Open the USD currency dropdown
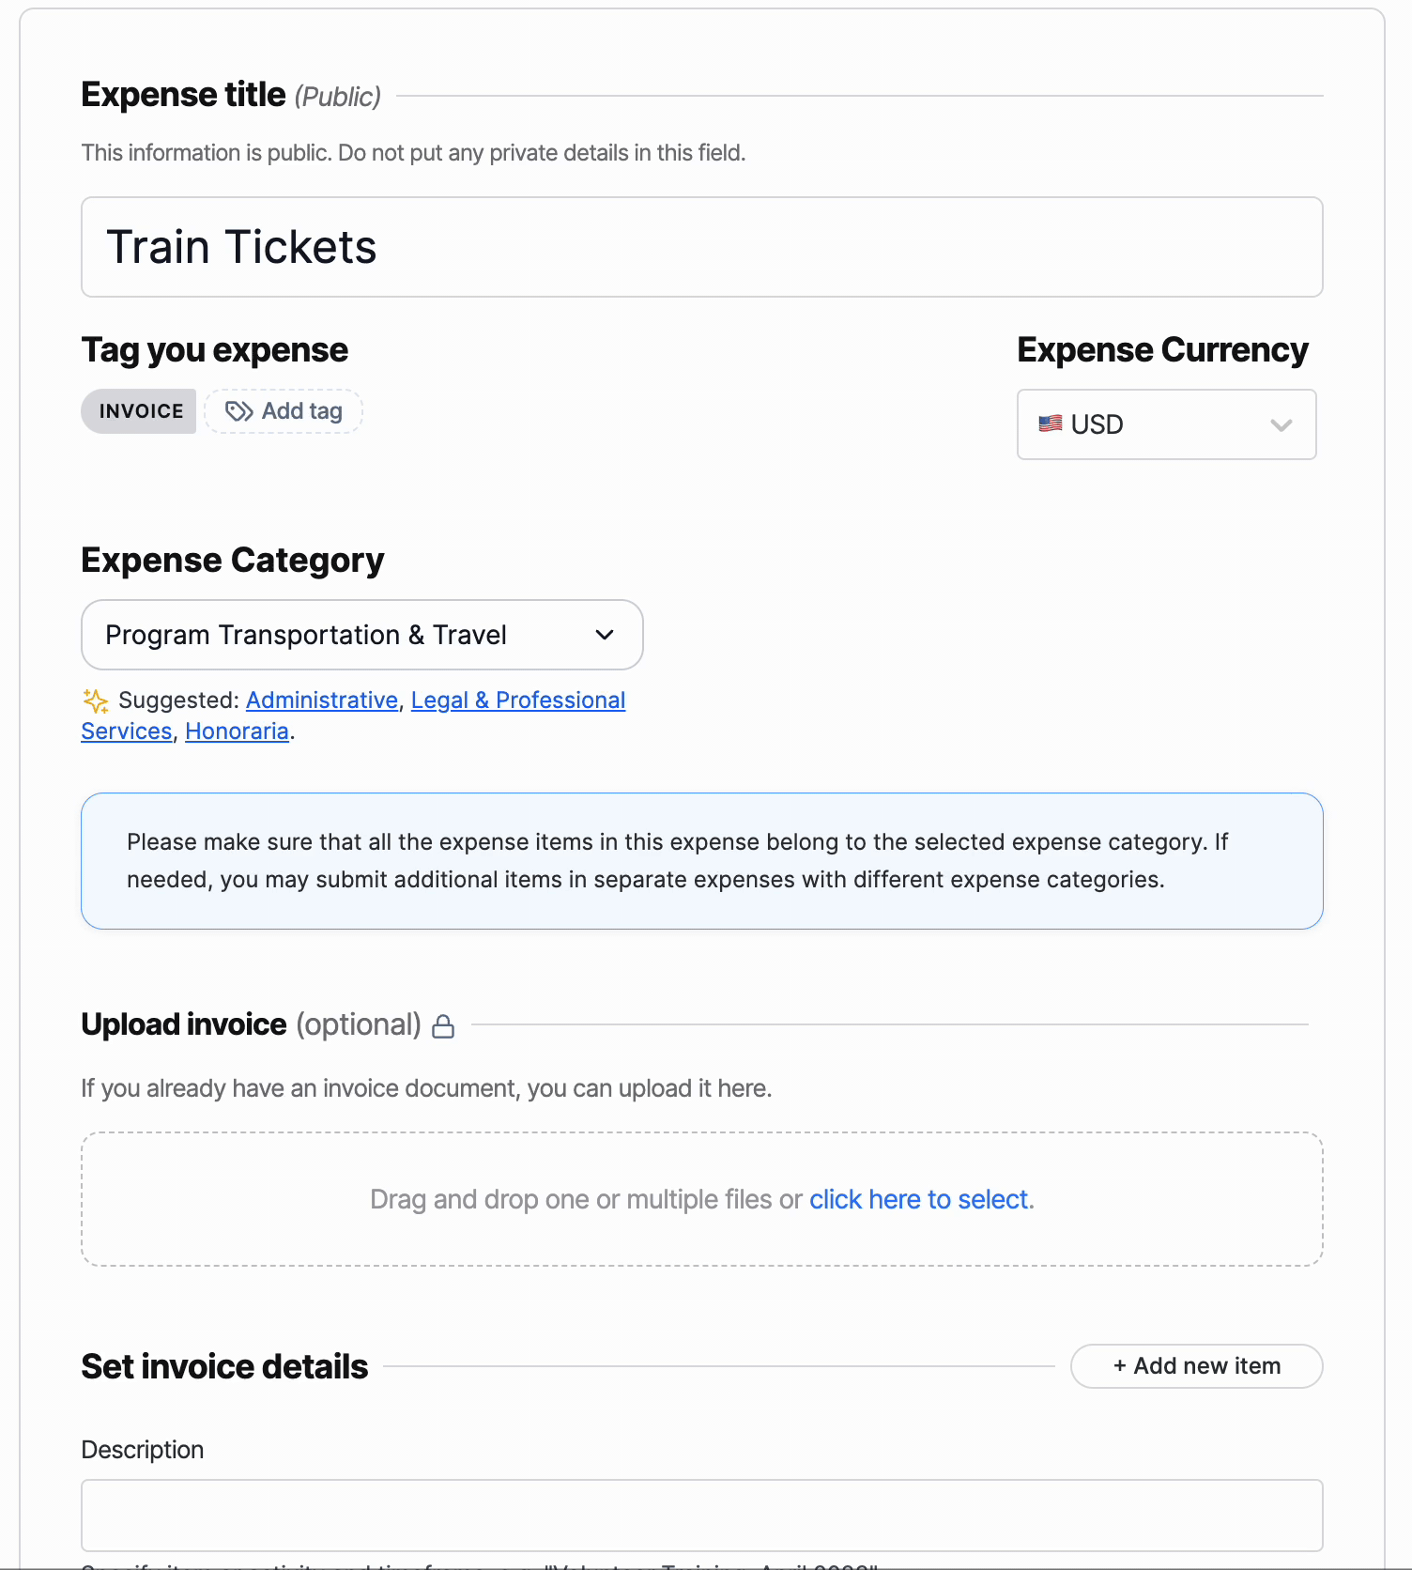Image resolution: width=1412 pixels, height=1570 pixels. 1165,424
